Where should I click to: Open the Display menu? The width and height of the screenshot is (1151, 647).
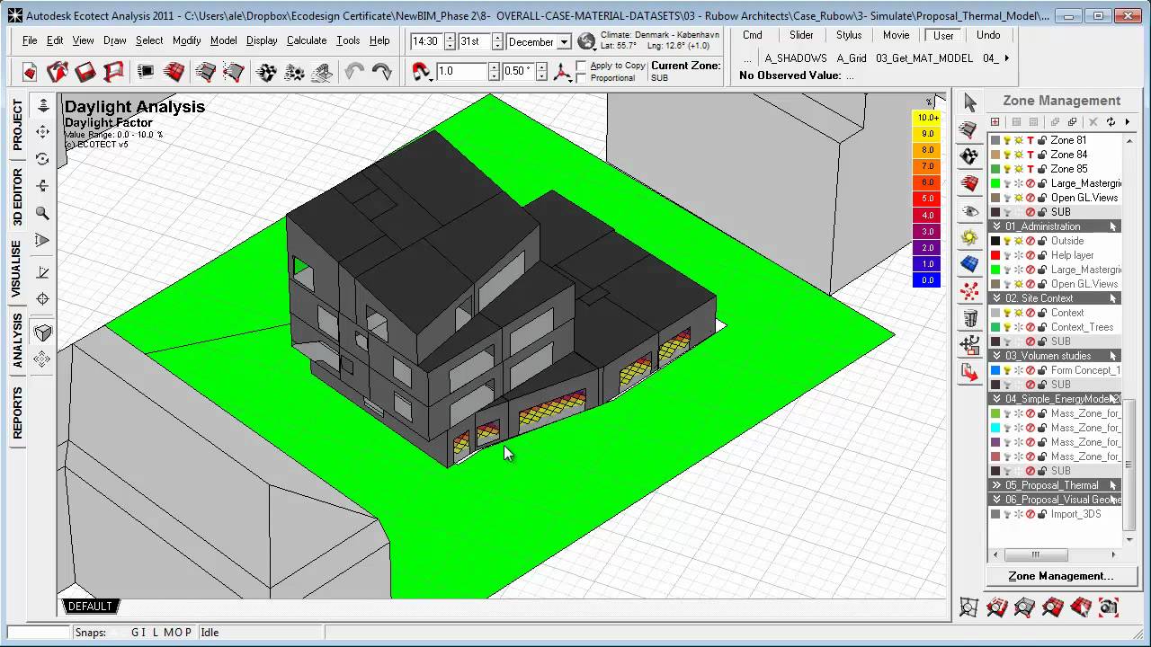coord(262,40)
